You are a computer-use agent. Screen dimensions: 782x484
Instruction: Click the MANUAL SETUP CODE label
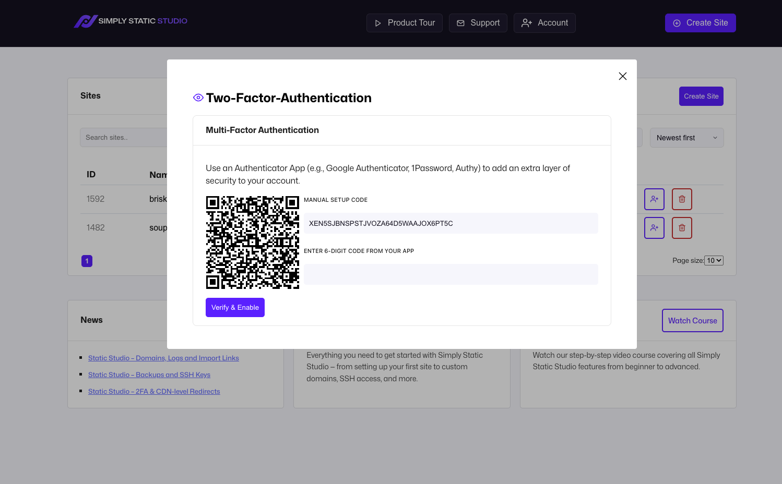[x=336, y=200]
